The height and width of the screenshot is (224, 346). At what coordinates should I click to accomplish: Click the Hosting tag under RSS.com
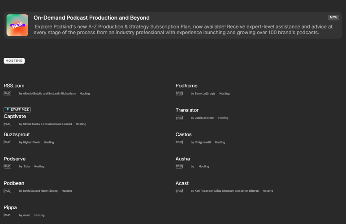pyautogui.click(x=85, y=94)
